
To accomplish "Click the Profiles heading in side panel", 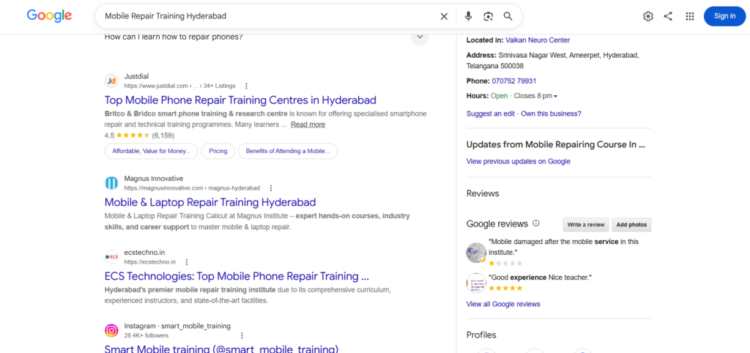I will [x=481, y=335].
